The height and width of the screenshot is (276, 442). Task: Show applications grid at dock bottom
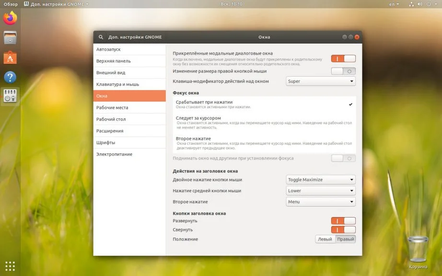coord(10,266)
